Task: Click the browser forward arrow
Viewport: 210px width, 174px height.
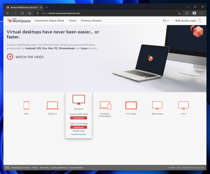Action: tap(15, 13)
